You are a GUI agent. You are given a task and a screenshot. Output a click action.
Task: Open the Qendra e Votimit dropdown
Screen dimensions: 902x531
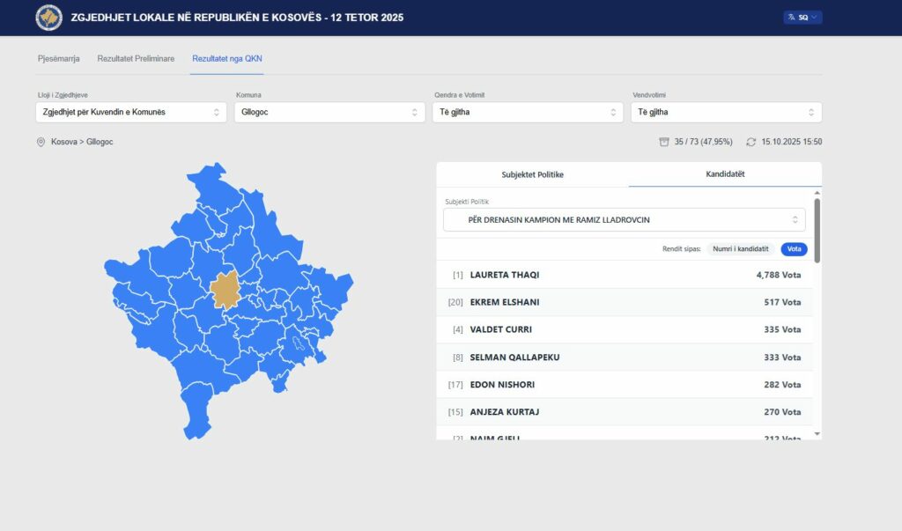[x=528, y=113]
